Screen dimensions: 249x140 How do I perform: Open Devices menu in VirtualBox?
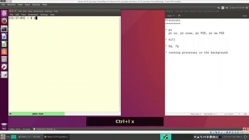[36, 5]
